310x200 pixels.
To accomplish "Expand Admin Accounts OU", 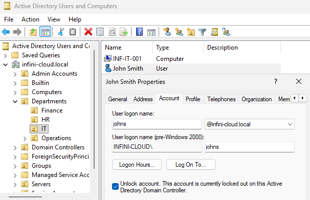I will click(x=15, y=74).
